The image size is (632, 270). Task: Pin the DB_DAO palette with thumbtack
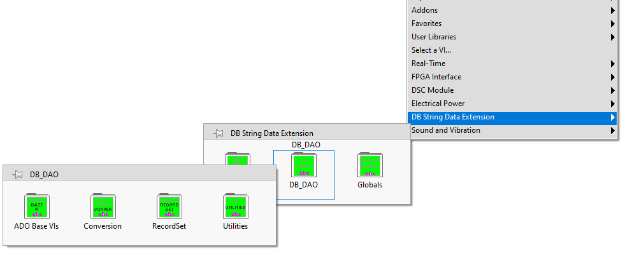[x=17, y=175]
